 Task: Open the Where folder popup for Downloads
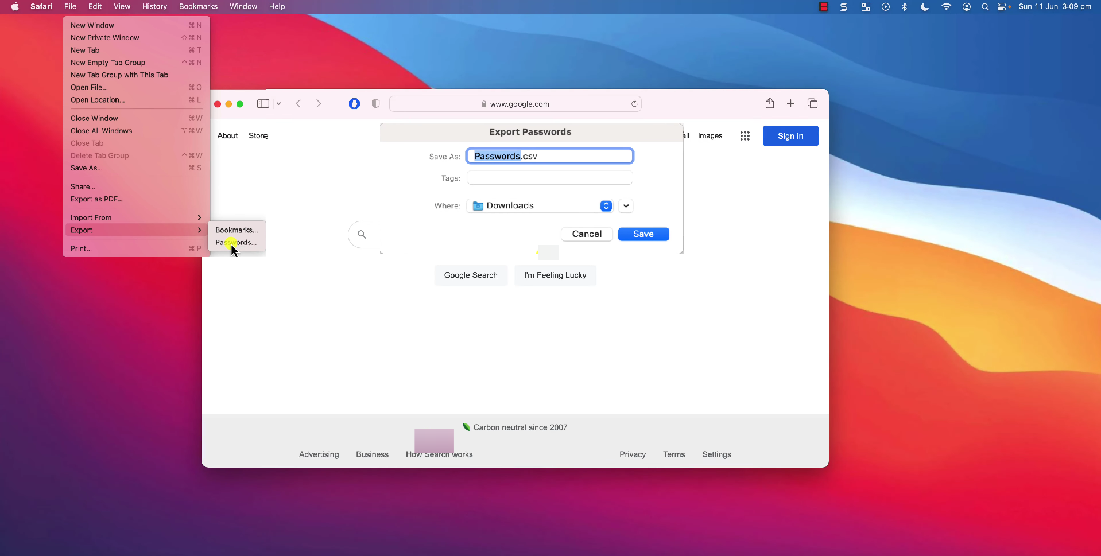point(540,206)
